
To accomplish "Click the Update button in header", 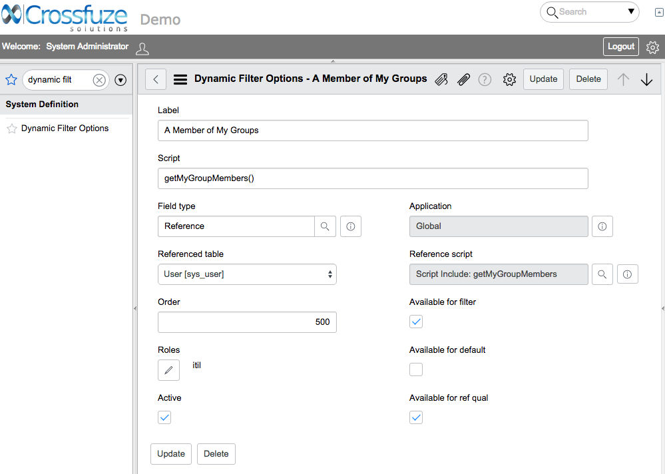I will pyautogui.click(x=543, y=79).
